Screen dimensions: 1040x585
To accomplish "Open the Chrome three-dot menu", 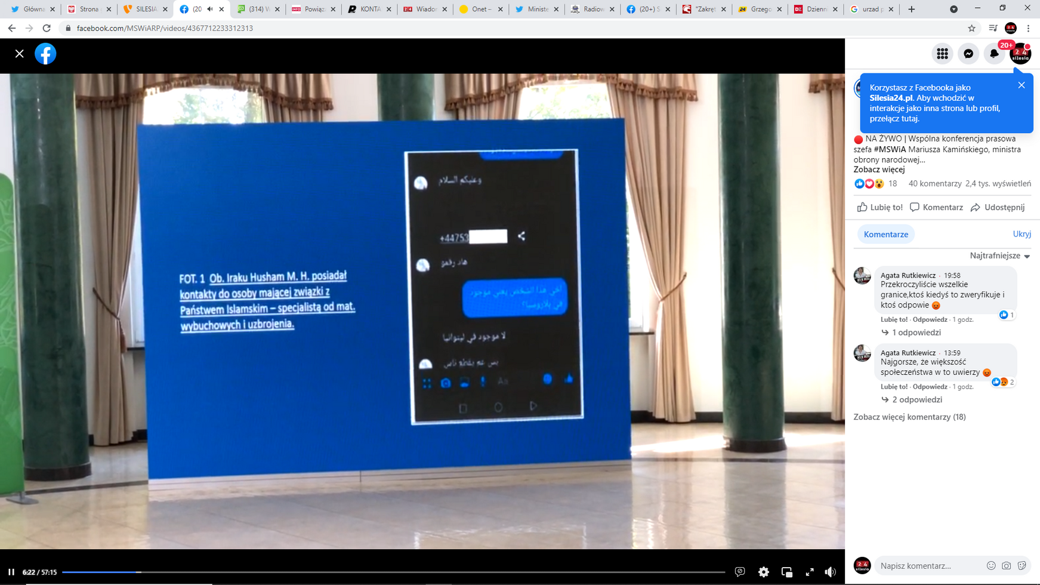I will pos(1028,28).
